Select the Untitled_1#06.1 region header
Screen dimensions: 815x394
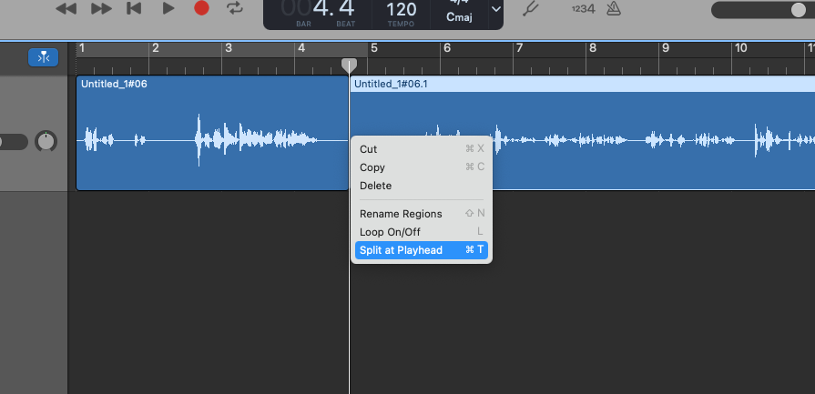[582, 84]
